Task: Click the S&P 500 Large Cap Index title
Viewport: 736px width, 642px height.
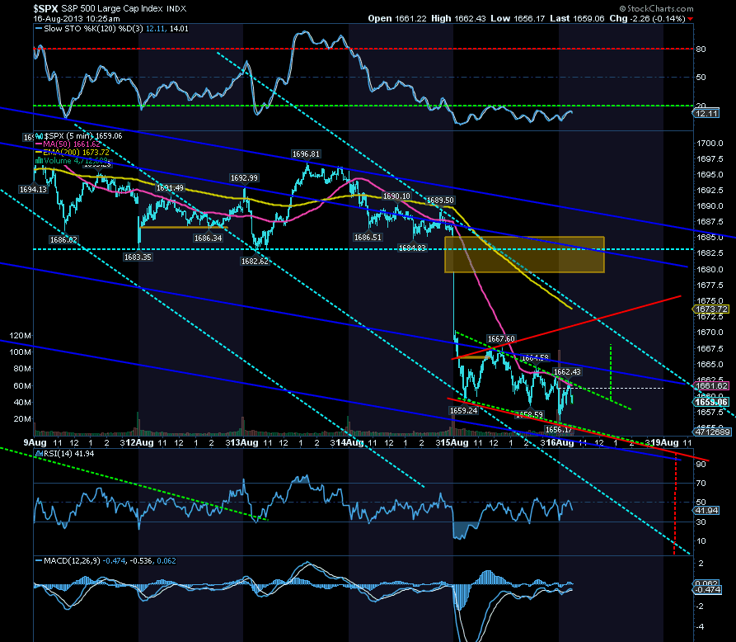Action: pos(113,8)
